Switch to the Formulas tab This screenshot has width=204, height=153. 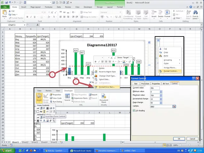[x=49, y=7]
